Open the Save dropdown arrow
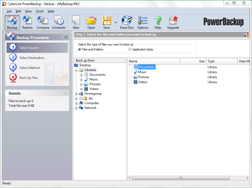Screen dimensions: 252x188 115,22
